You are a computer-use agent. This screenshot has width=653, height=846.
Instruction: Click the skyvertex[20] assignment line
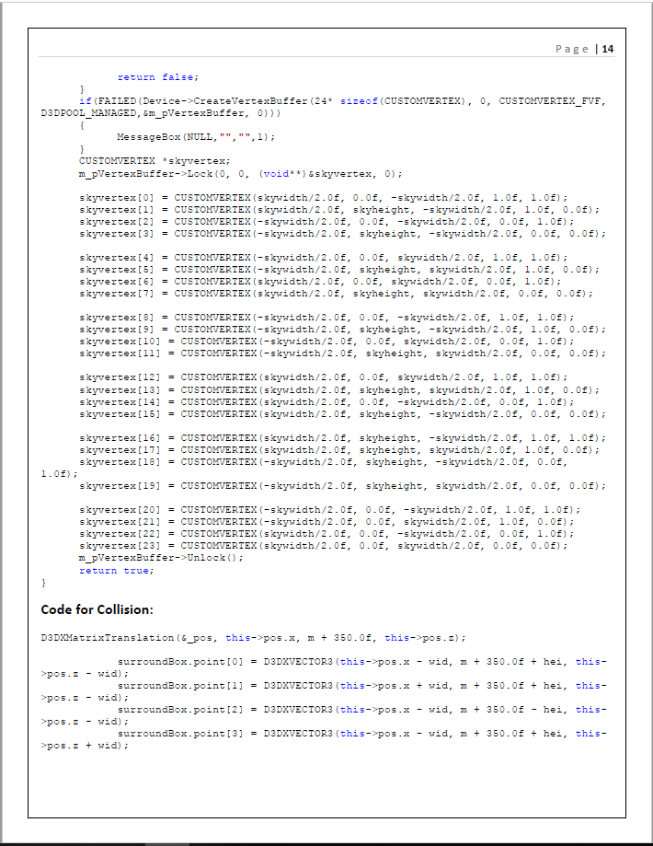(x=330, y=509)
